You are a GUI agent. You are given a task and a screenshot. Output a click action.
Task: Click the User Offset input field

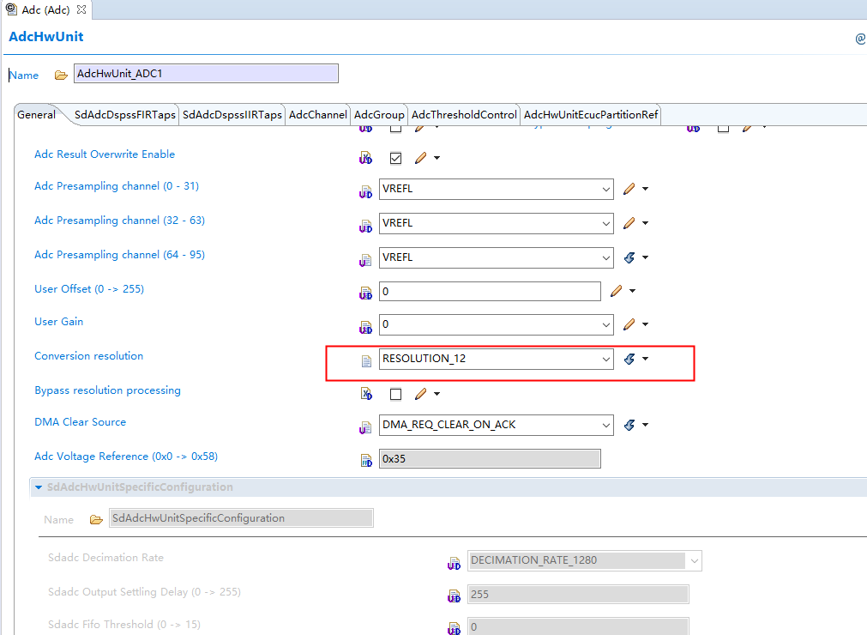[490, 292]
